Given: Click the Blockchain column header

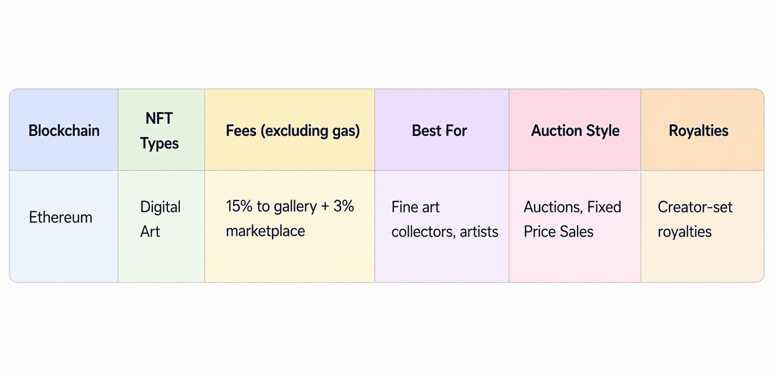Looking at the screenshot, I should [x=64, y=130].
